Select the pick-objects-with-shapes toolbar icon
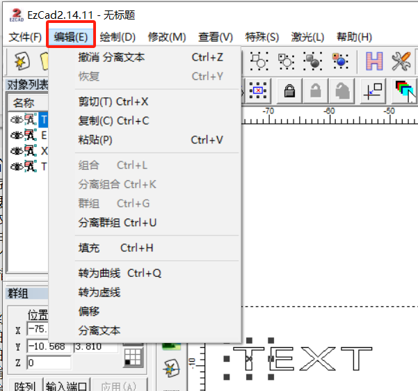The width and height of the screenshot is (418, 391). pyautogui.click(x=259, y=61)
